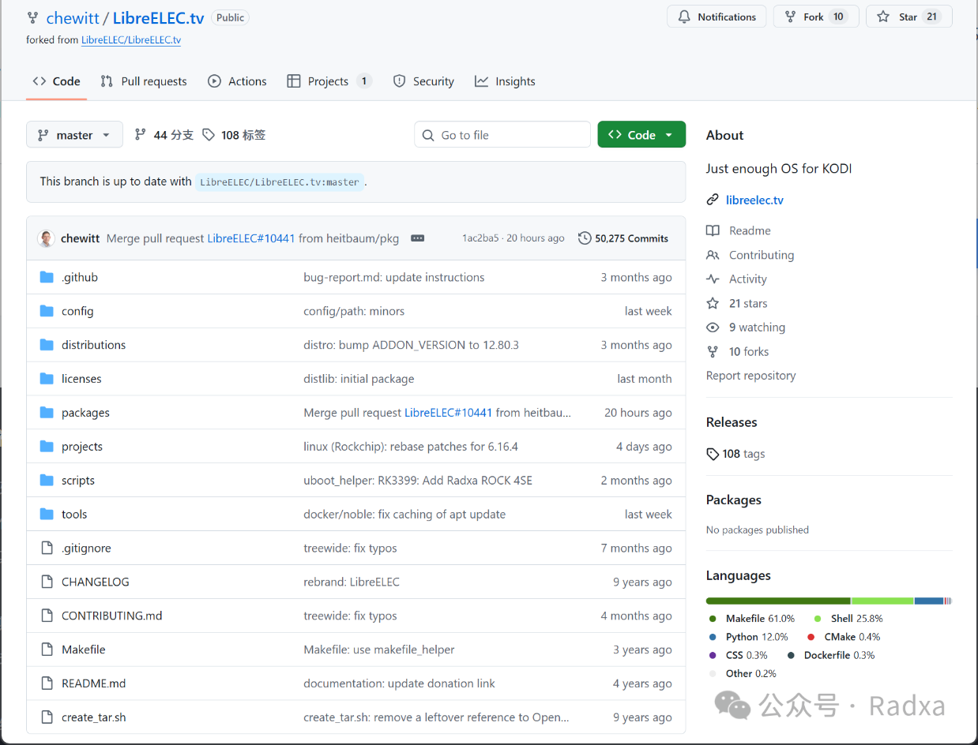
Task: Fork the repository using the Fork button
Action: 816,17
